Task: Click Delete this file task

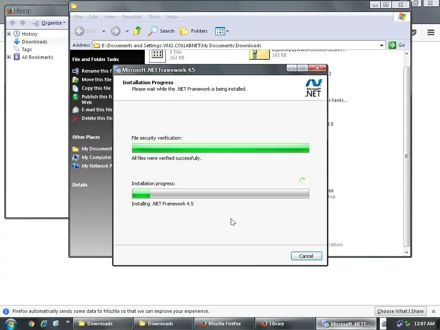Action: tap(92, 119)
